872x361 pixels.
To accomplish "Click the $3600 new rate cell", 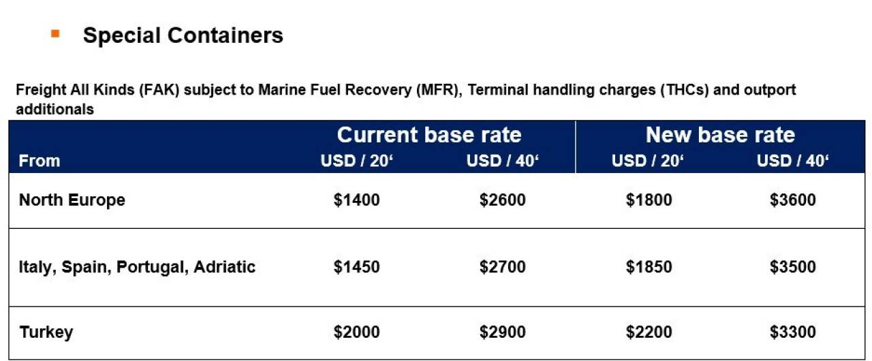I will [793, 200].
